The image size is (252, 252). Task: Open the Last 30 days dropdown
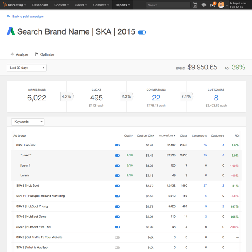point(27,68)
